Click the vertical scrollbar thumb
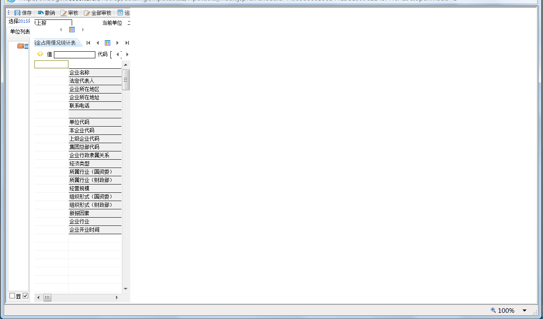543x319 pixels. pos(126,79)
